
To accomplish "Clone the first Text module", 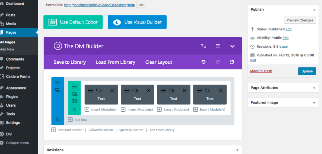I will click(x=99, y=90).
